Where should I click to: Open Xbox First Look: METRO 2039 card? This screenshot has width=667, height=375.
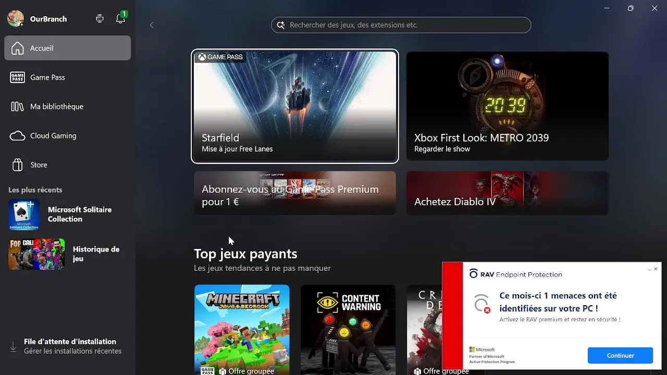(508, 106)
